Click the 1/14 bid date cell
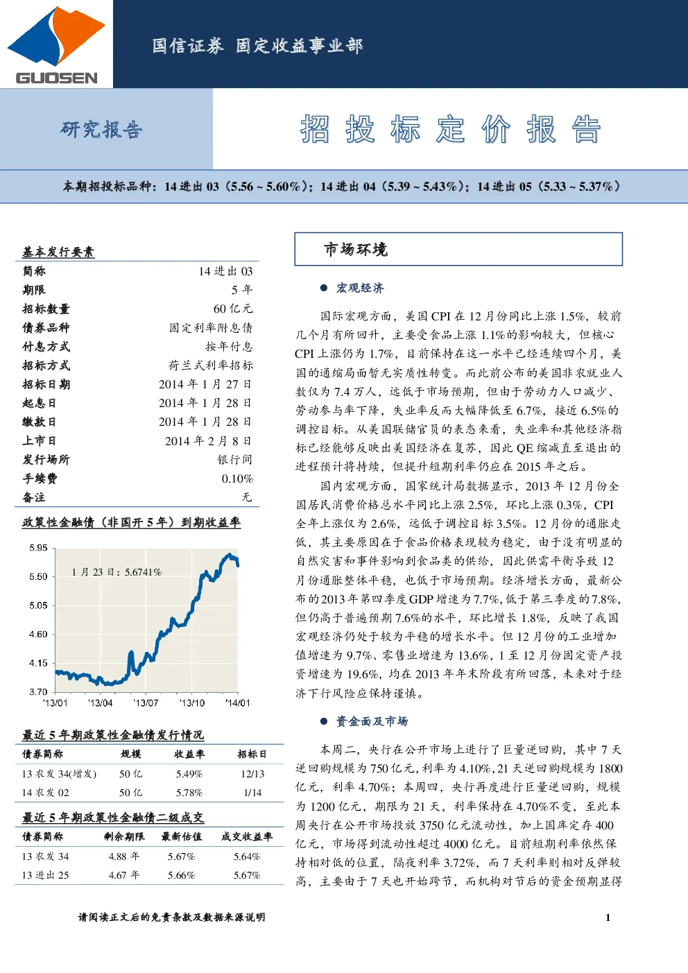 (252, 793)
